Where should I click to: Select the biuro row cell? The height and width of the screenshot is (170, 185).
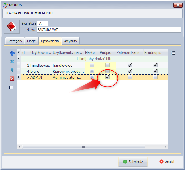click(x=41, y=71)
